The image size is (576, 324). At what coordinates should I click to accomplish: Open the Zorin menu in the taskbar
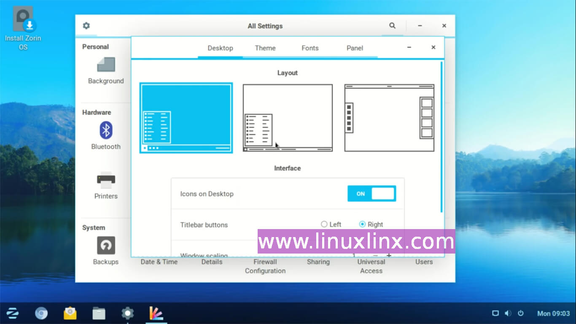[13, 313]
